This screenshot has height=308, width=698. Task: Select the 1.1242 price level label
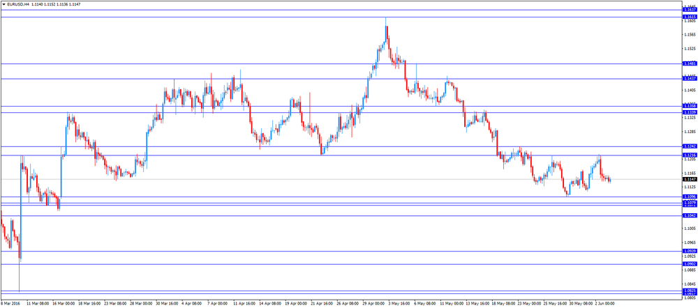(689, 146)
